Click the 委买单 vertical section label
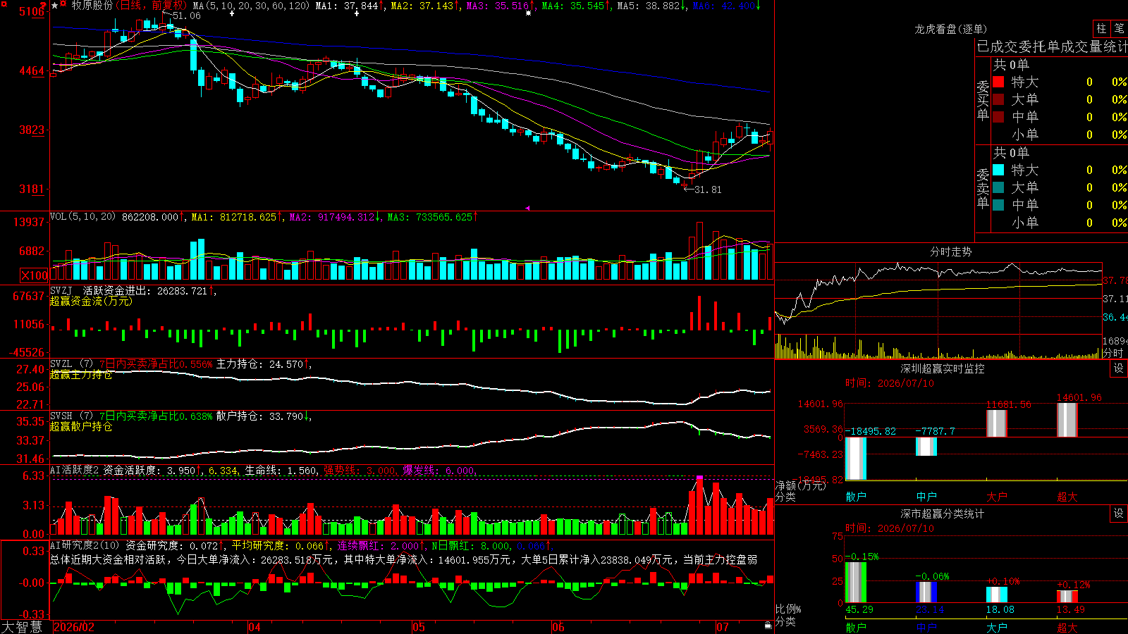Image resolution: width=1128 pixels, height=634 pixels. [983, 100]
